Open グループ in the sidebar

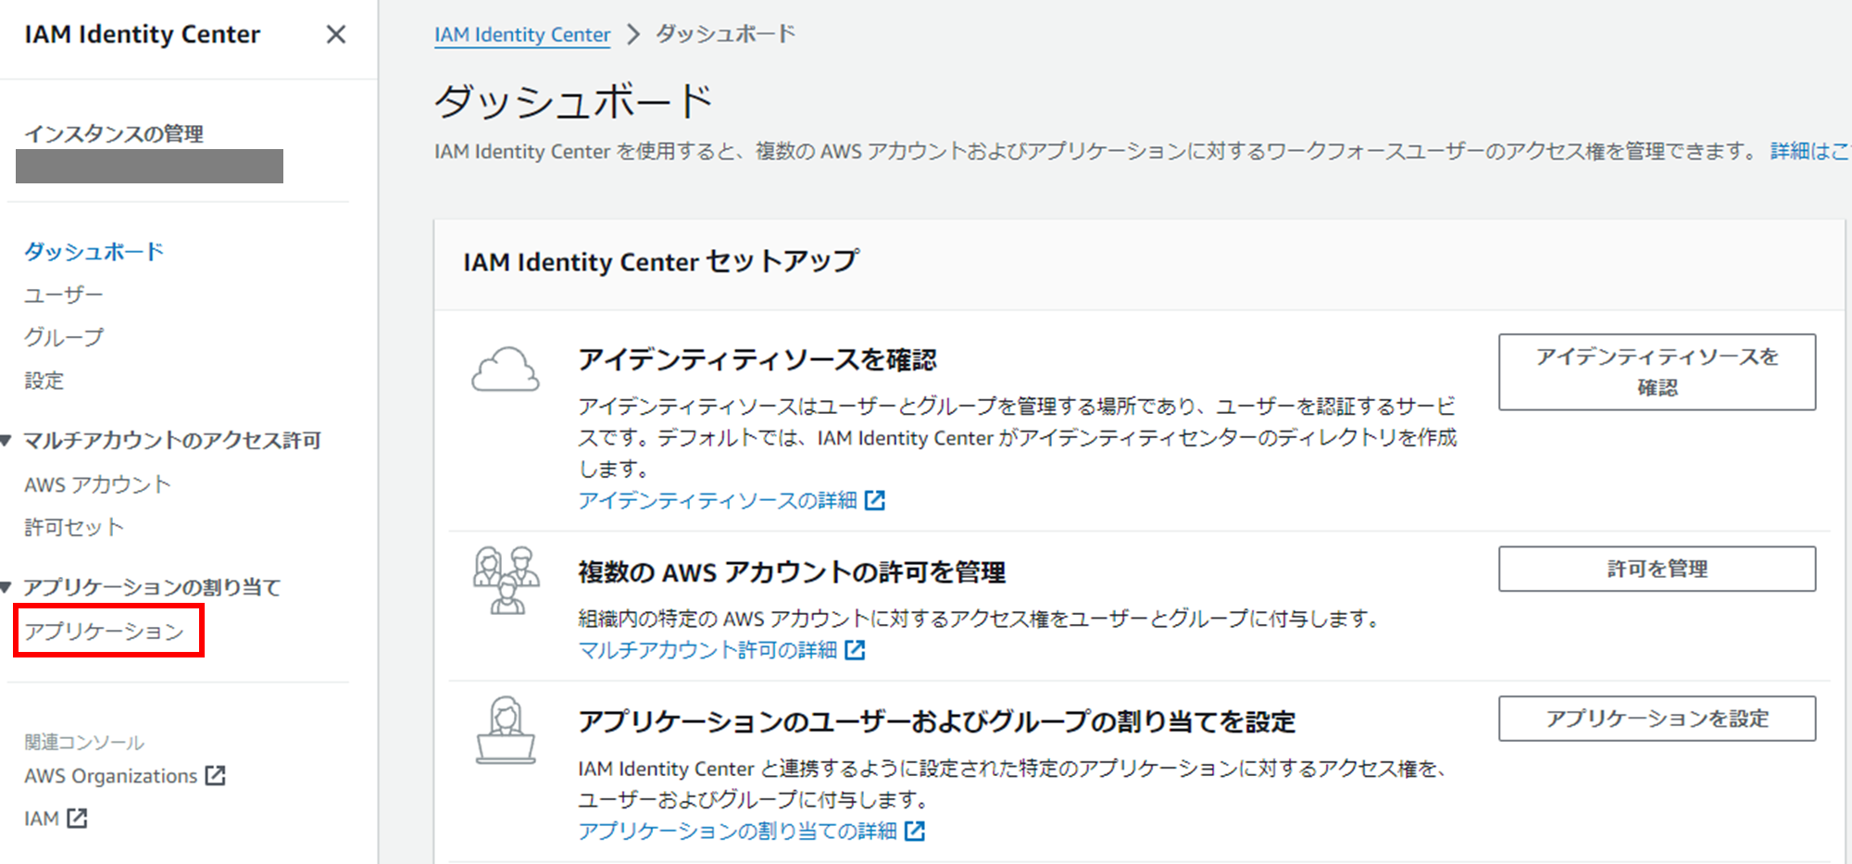(64, 337)
